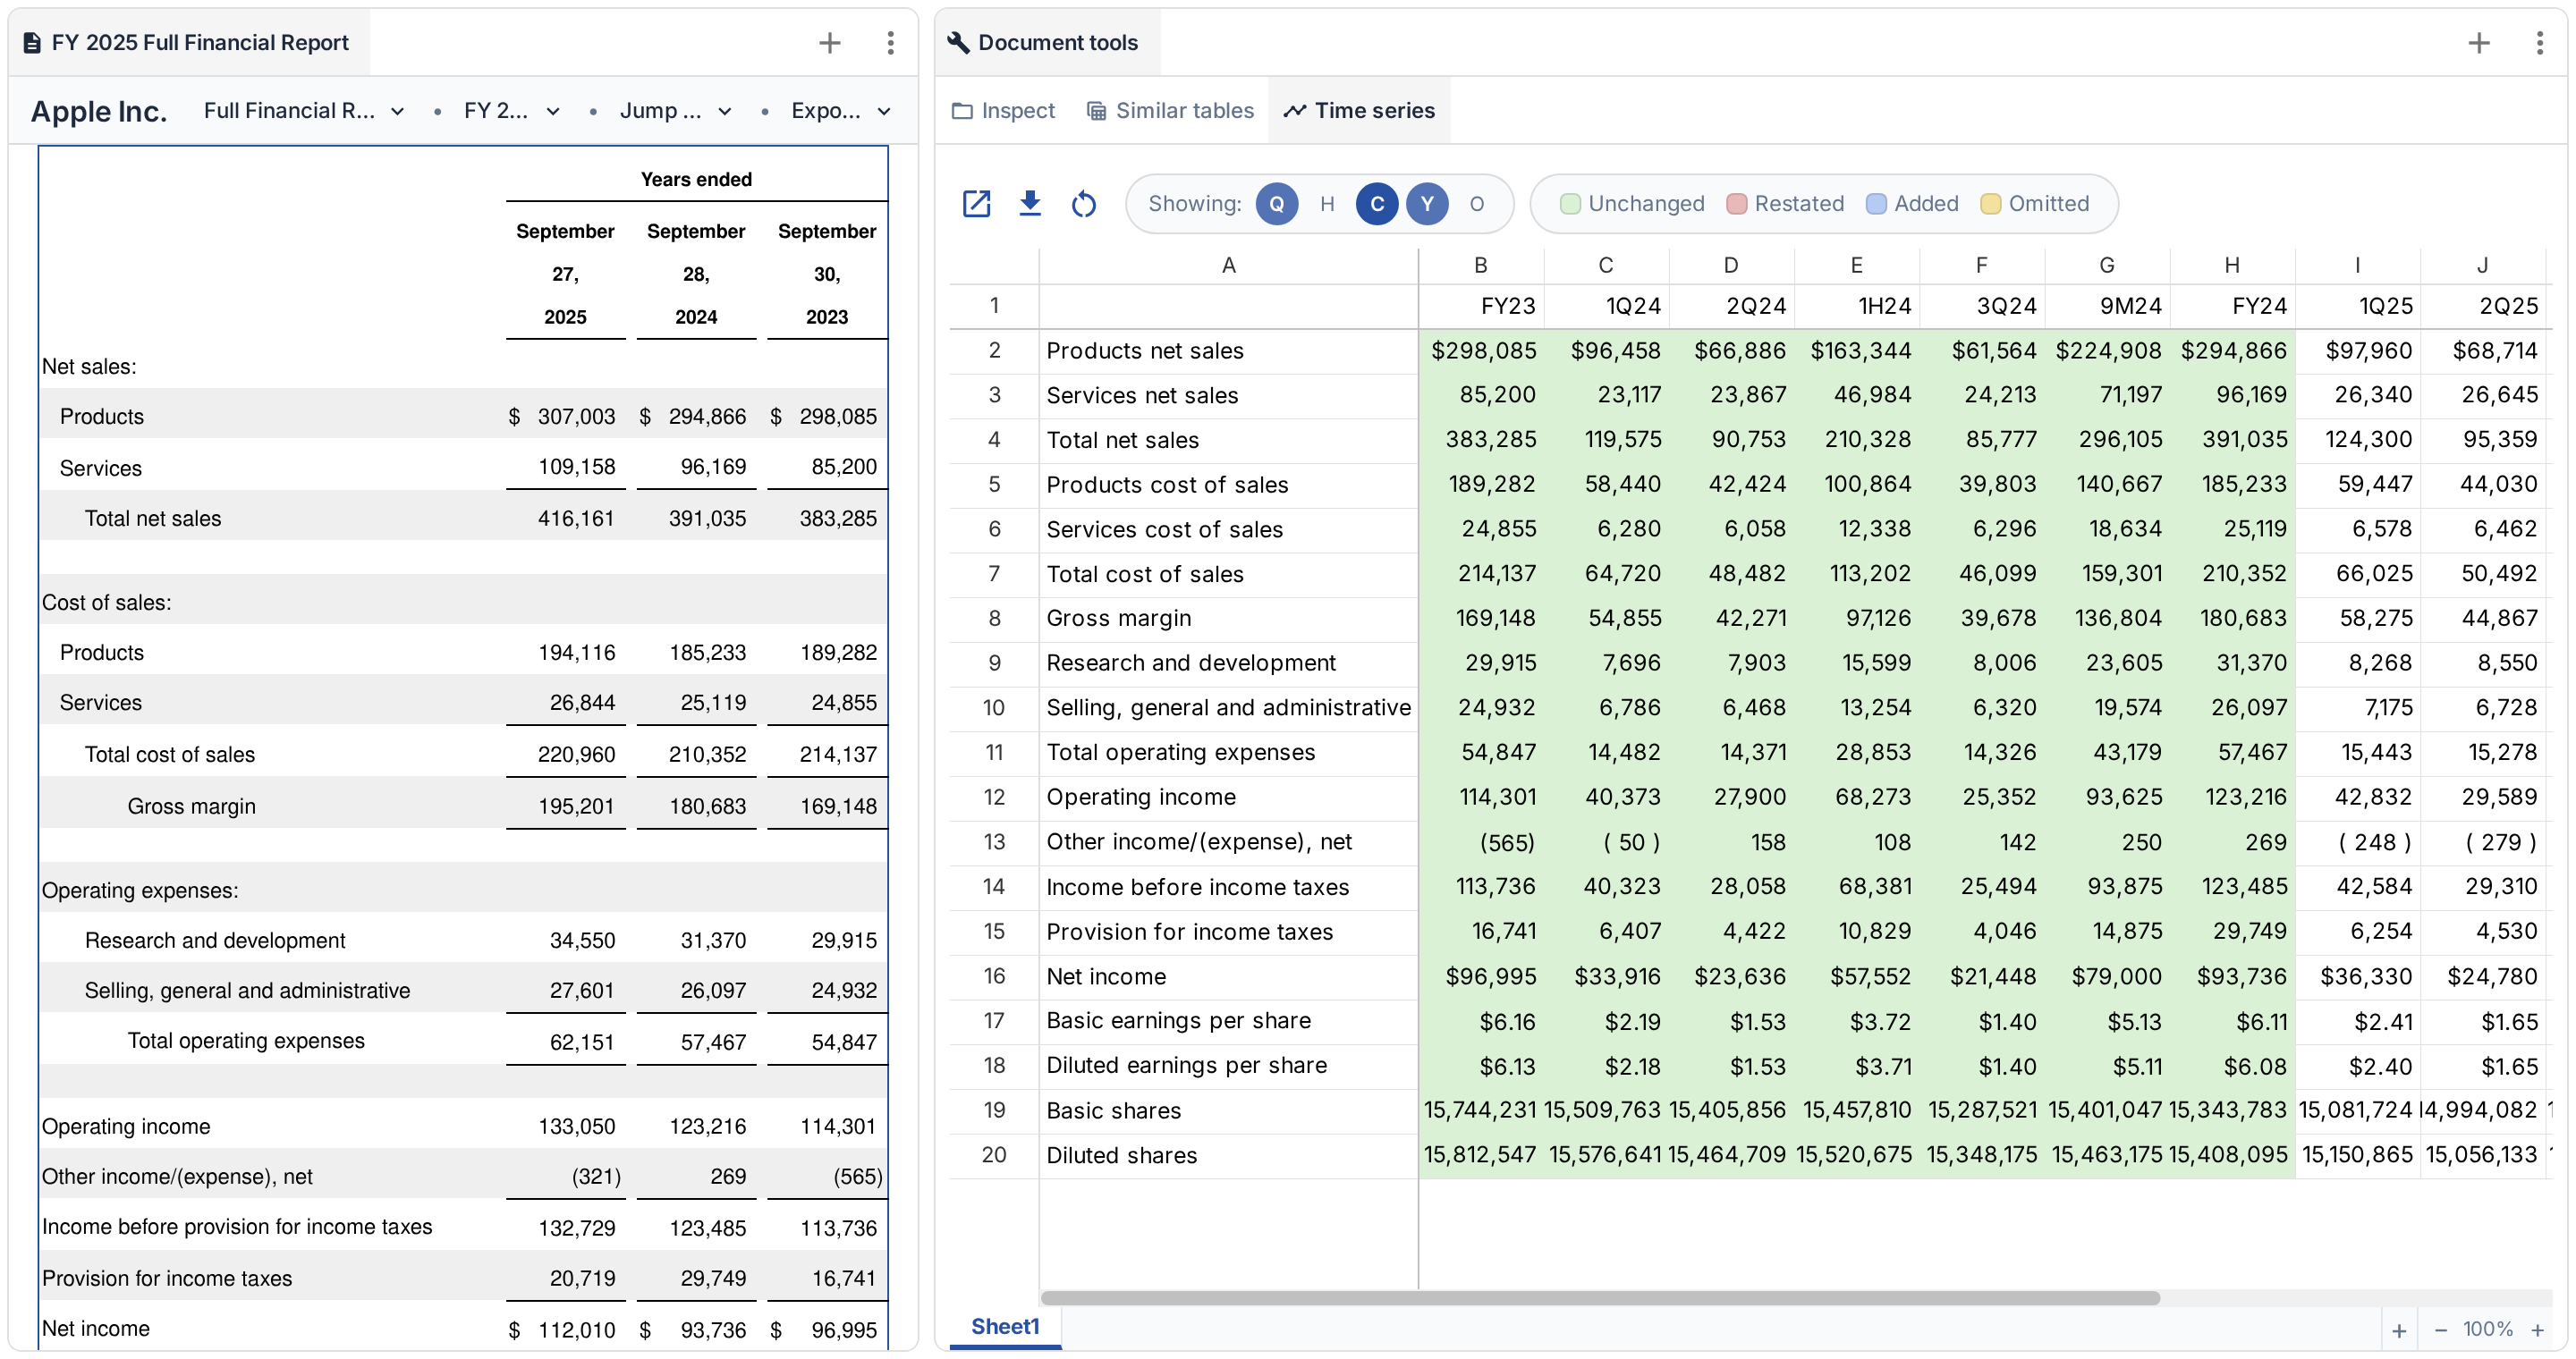The image size is (2576, 1359).
Task: Select the FY24 column heading cell
Action: coord(2232,307)
